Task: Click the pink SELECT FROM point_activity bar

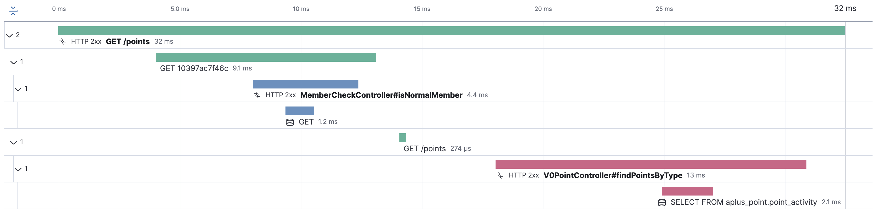Action: pos(687,191)
